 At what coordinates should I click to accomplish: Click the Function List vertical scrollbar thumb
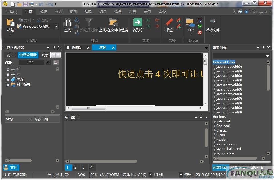(x=268, y=78)
